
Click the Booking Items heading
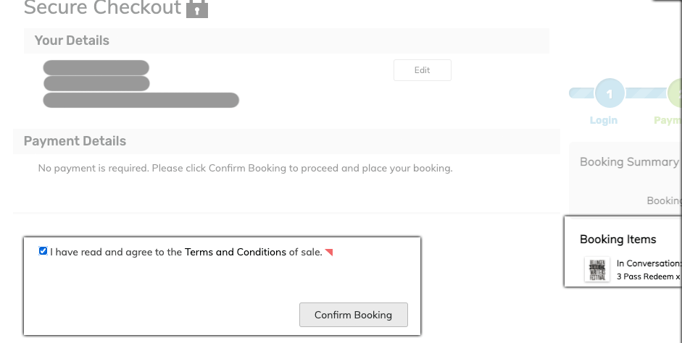[618, 240]
